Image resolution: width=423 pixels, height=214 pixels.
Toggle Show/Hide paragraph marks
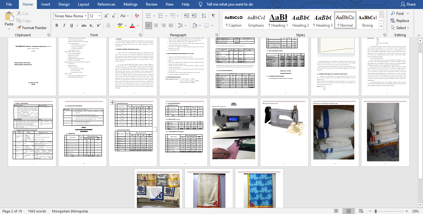(x=213, y=16)
